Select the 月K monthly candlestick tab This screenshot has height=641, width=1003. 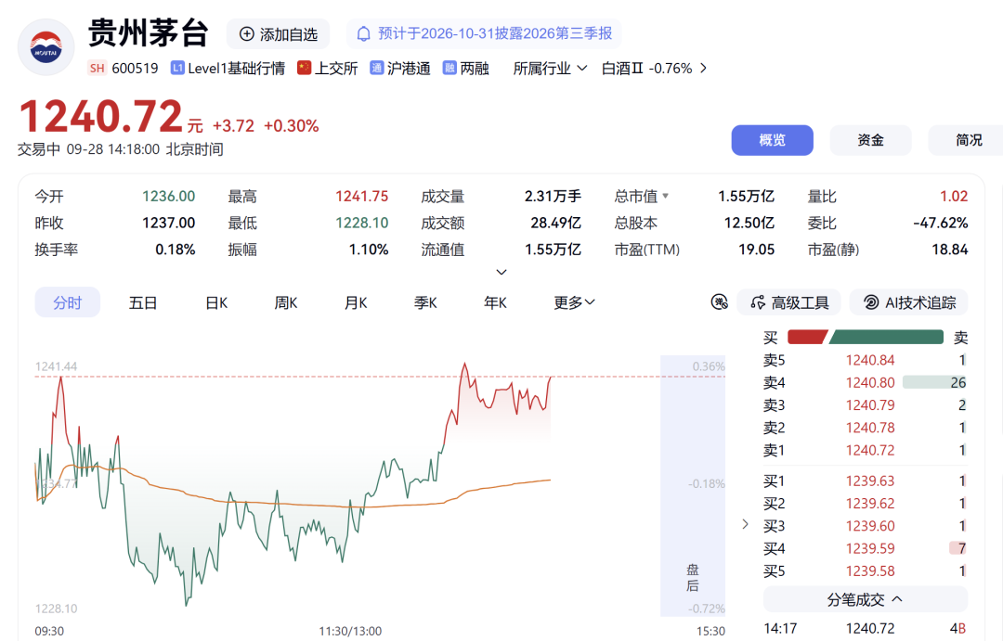click(x=356, y=302)
